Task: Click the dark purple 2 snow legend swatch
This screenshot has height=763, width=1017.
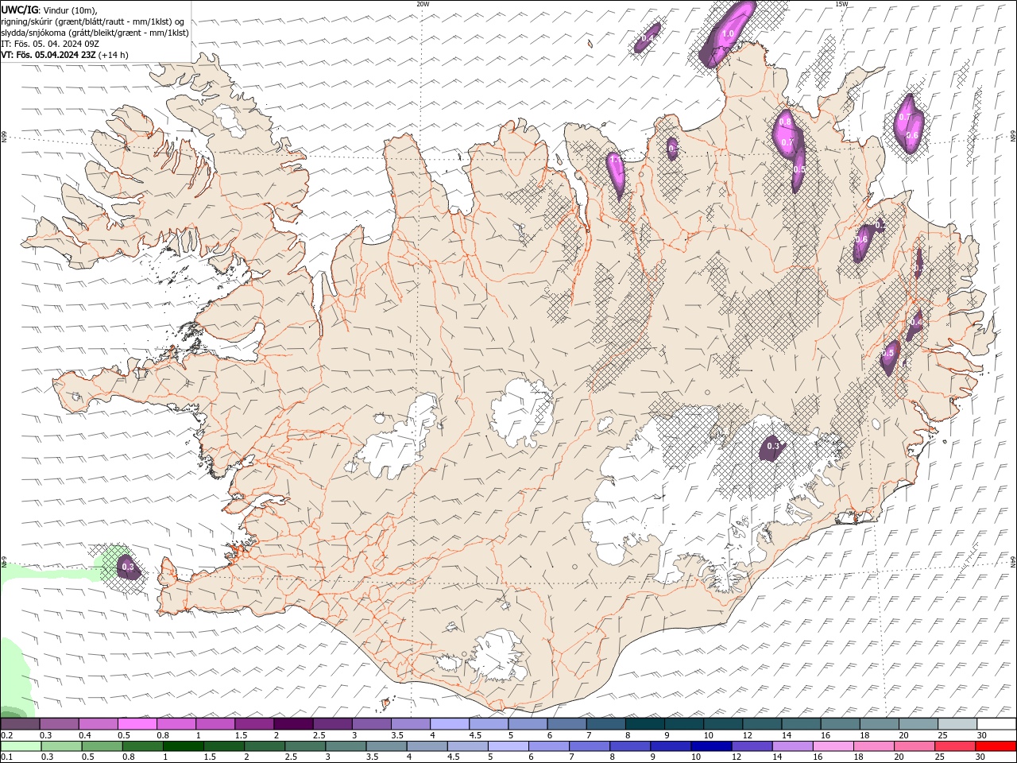Action: click(x=292, y=724)
